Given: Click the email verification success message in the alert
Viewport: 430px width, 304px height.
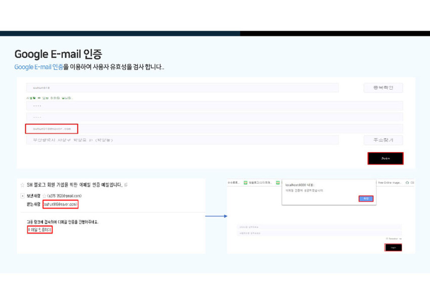Looking at the screenshot, I should 305,191.
